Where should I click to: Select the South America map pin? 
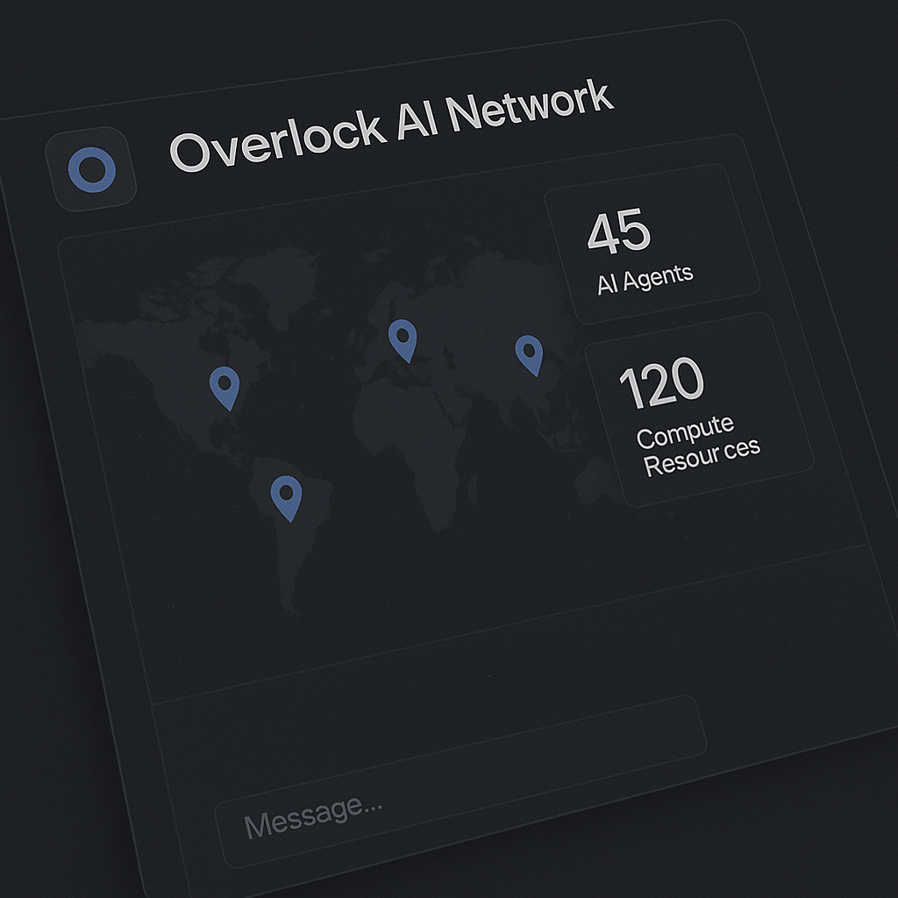coord(286,496)
